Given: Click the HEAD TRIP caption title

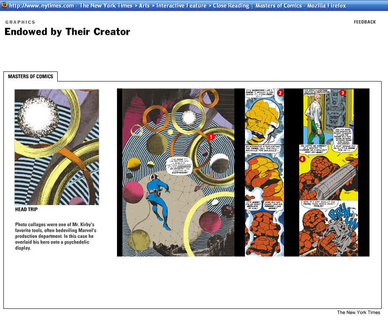Looking at the screenshot, I should click(x=26, y=209).
